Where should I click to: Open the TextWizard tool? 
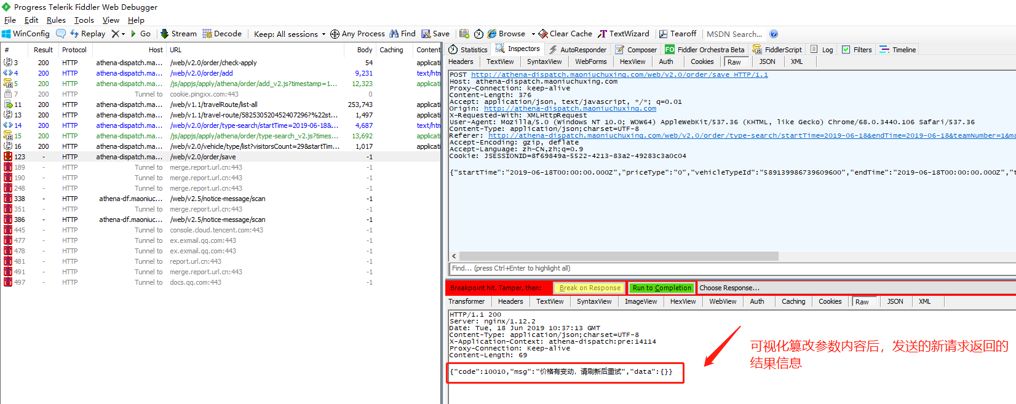624,34
